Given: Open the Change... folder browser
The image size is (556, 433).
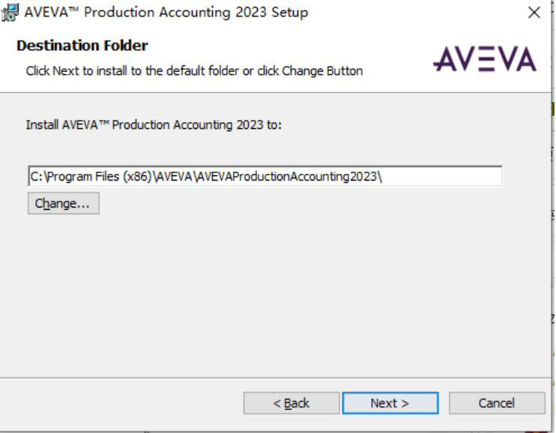Looking at the screenshot, I should click(x=64, y=203).
